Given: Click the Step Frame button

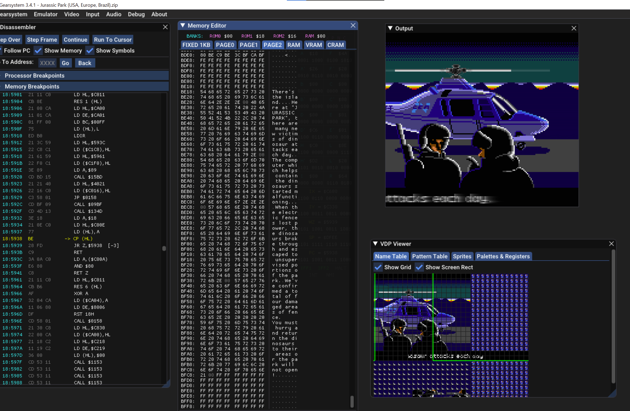Looking at the screenshot, I should point(42,40).
